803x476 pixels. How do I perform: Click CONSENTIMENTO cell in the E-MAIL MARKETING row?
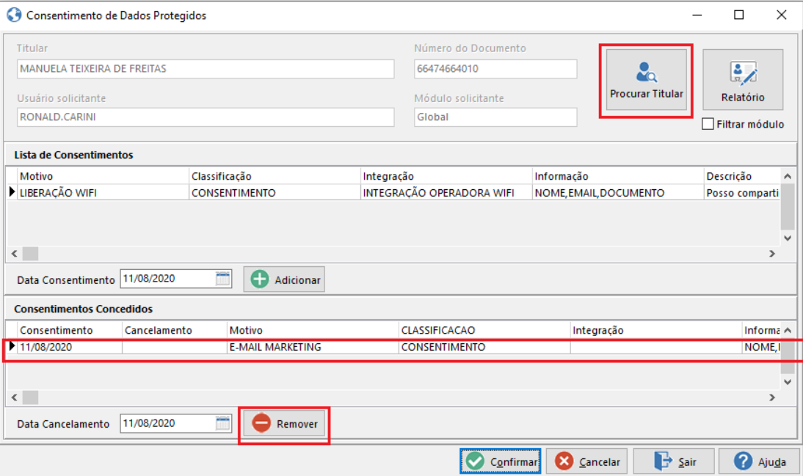(484, 347)
